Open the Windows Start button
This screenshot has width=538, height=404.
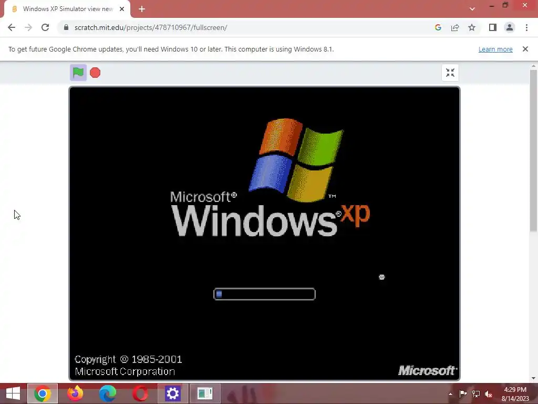point(13,393)
